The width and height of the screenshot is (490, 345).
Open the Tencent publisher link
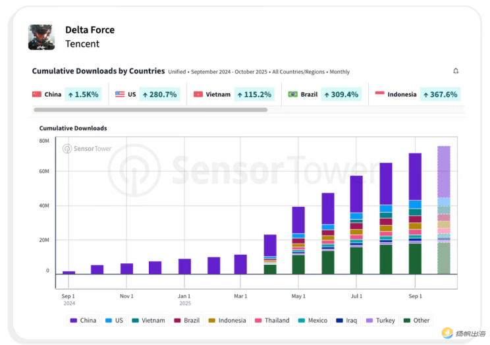pyautogui.click(x=82, y=44)
